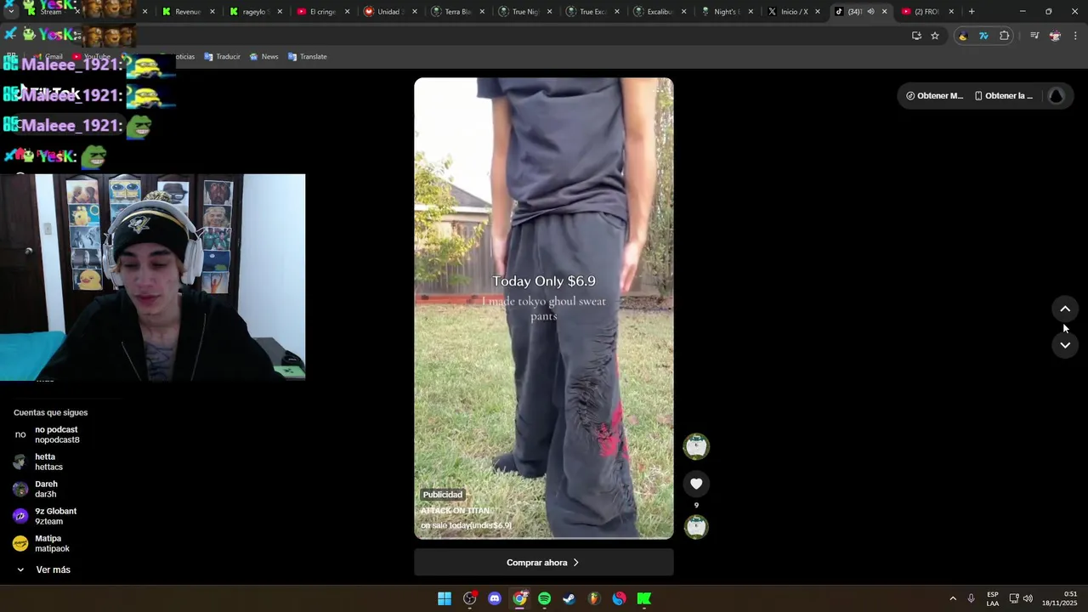Open TikTok profile avatar at top right
The width and height of the screenshot is (1088, 612).
coord(1057,96)
